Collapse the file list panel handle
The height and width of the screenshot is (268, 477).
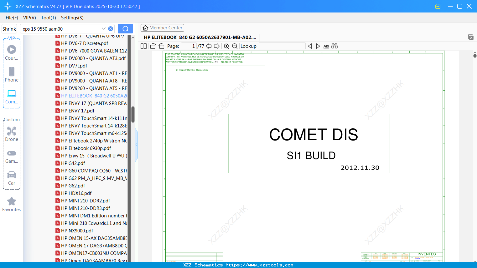[136, 145]
